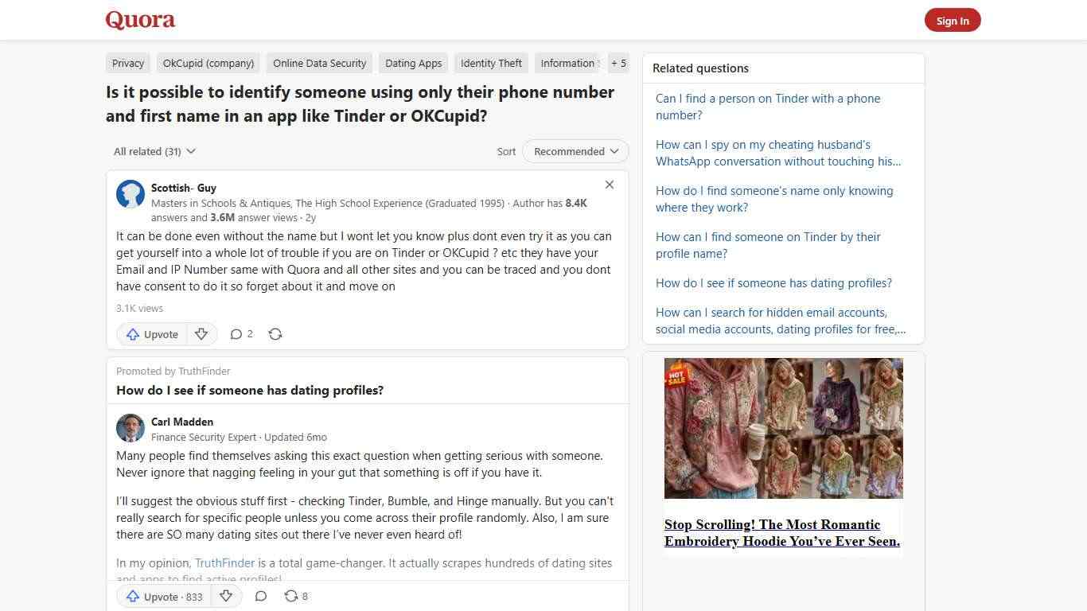
Task: Click the repost icon under the first answer
Action: 275,334
